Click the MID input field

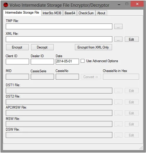[17, 77]
